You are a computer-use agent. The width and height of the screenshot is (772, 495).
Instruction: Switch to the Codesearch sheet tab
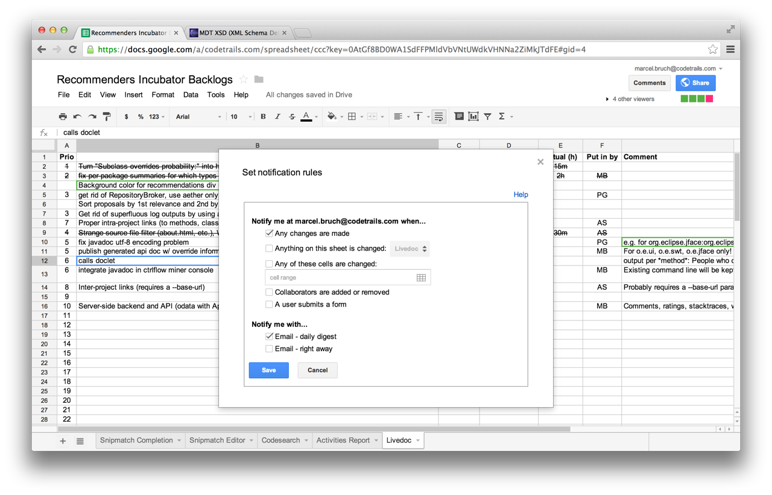(280, 441)
